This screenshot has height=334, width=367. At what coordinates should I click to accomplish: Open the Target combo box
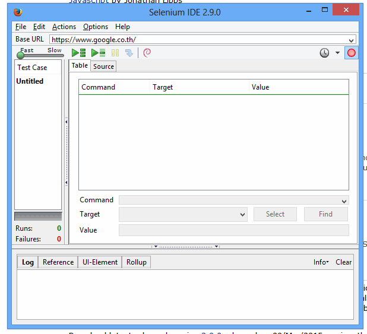pyautogui.click(x=183, y=214)
